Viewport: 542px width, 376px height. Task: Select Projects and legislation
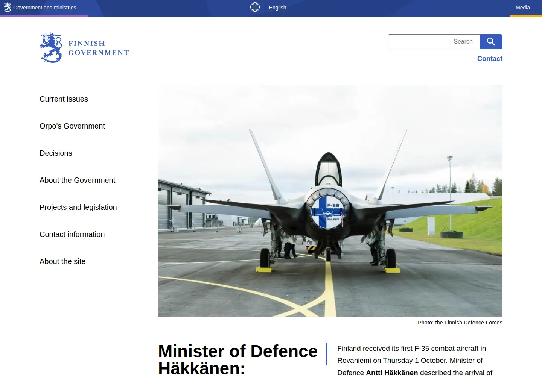click(78, 207)
